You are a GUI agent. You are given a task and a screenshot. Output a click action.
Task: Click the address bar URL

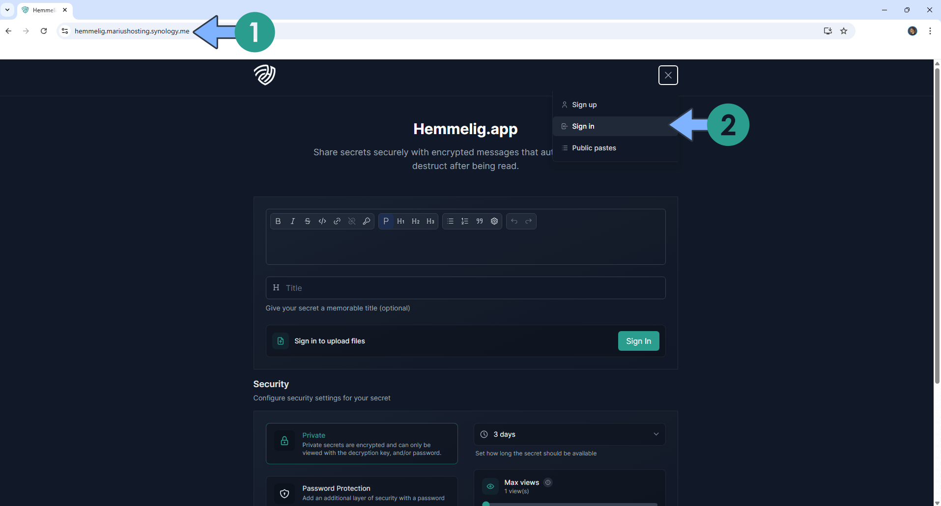point(132,31)
